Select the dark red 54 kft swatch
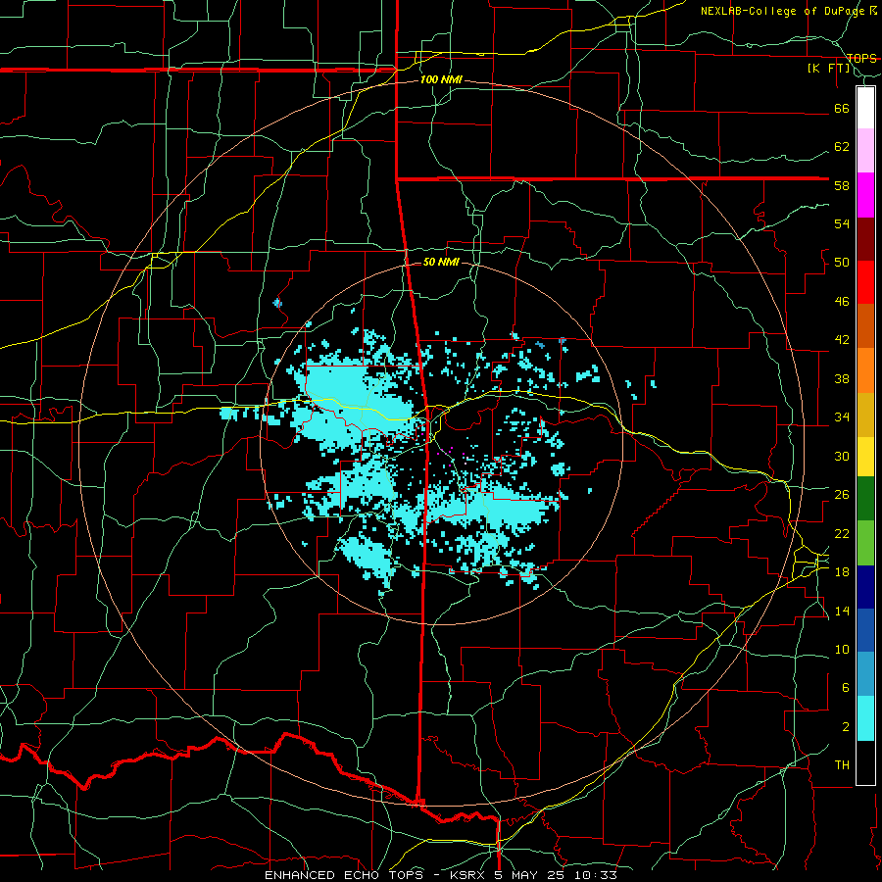The image size is (882, 882). 865,238
